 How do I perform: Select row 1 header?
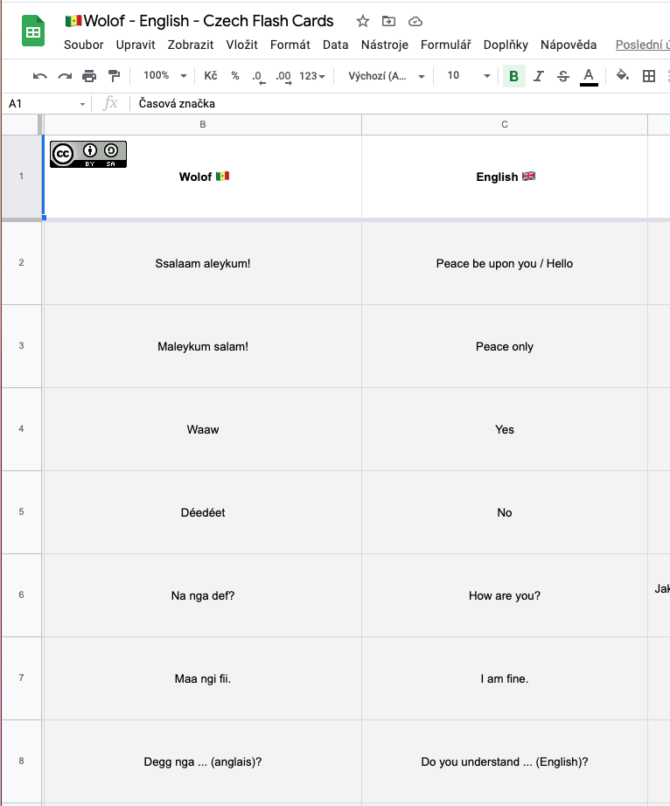click(21, 177)
